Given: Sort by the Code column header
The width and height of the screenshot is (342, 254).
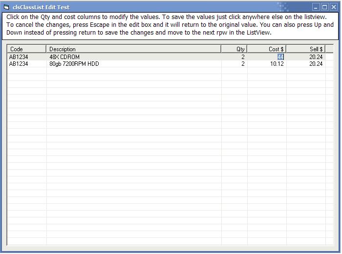Looking at the screenshot, I should tap(26, 49).
